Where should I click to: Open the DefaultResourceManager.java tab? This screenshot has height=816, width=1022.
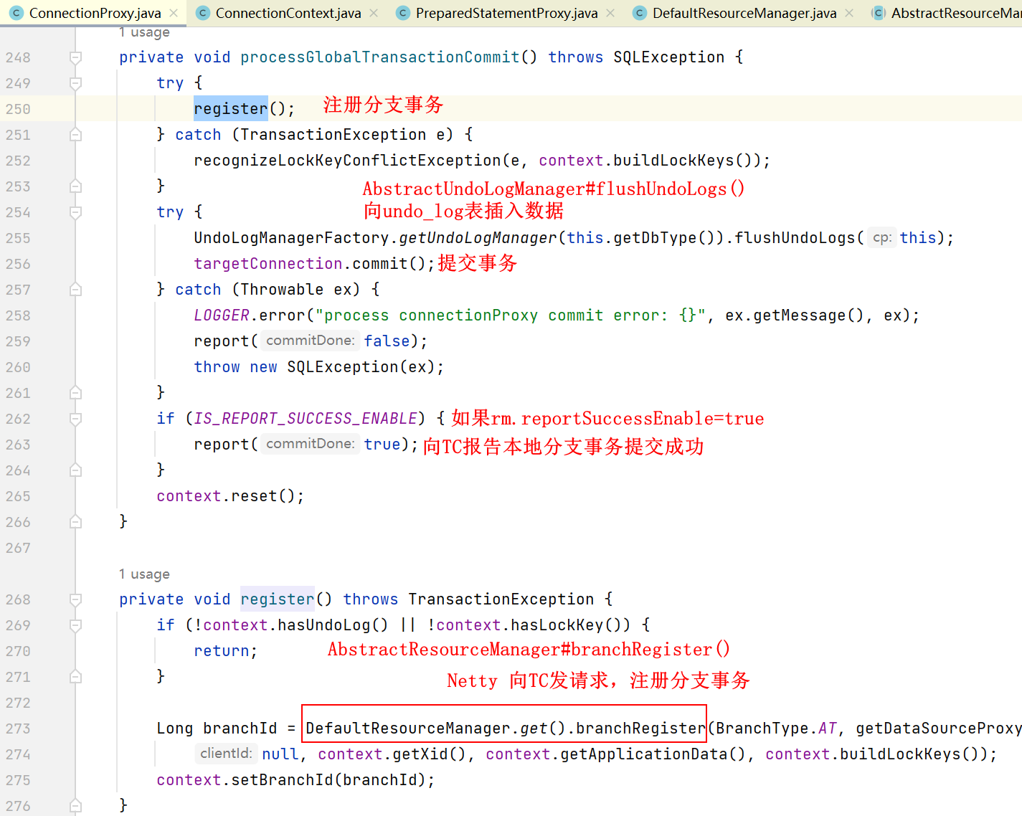[x=744, y=13]
